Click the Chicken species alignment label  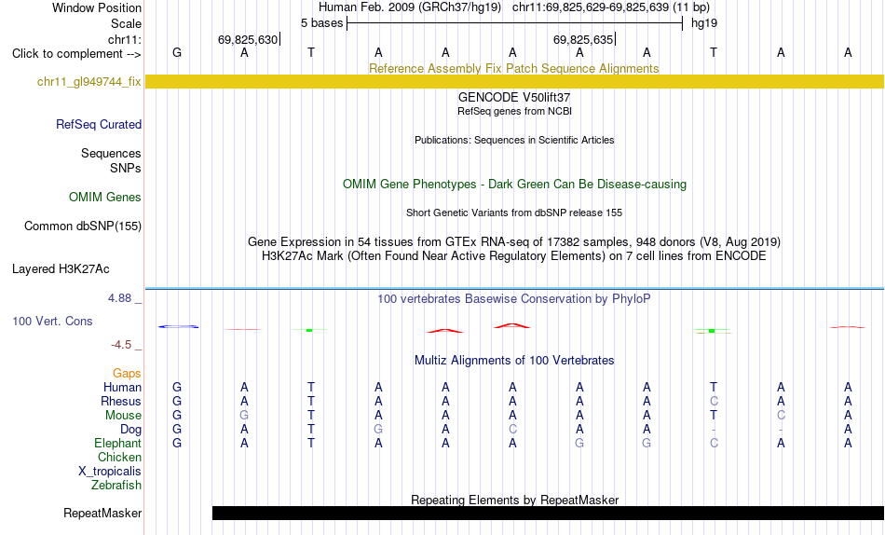tap(119, 457)
